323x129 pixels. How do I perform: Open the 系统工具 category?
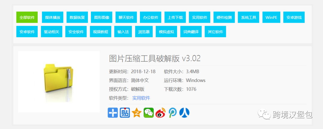click(249, 17)
